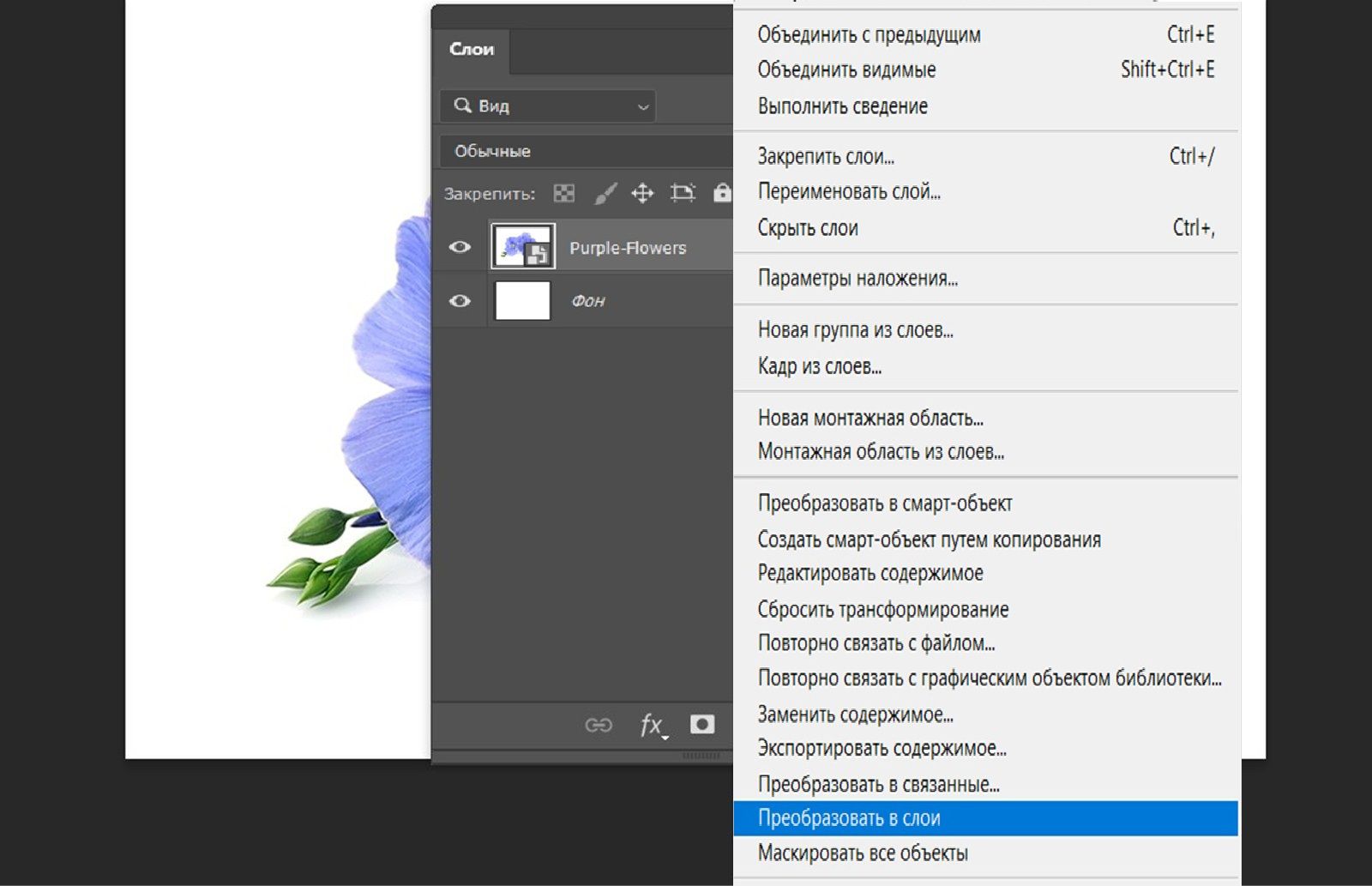Lock the layer position with the move icon
The height and width of the screenshot is (886, 1372).
pyautogui.click(x=644, y=192)
